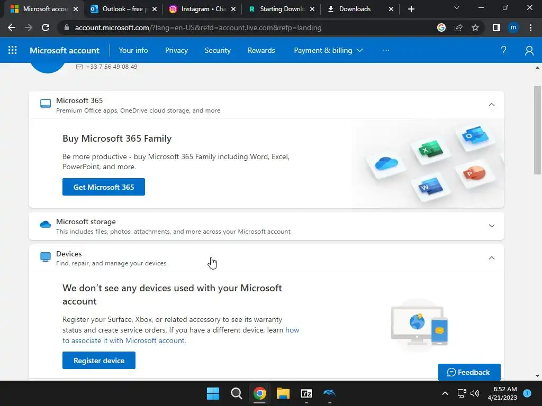Open the Chrome profile avatar 'm'
Viewport: 542px width, 406px height.
[513, 27]
